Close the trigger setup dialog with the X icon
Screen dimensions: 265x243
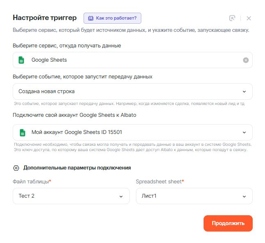[249, 18]
